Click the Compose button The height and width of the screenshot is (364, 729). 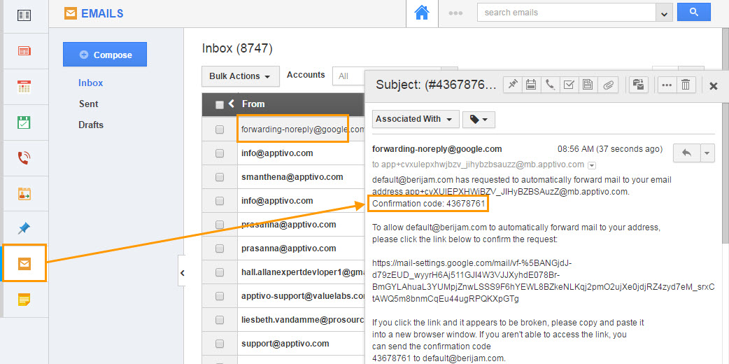pyautogui.click(x=105, y=55)
